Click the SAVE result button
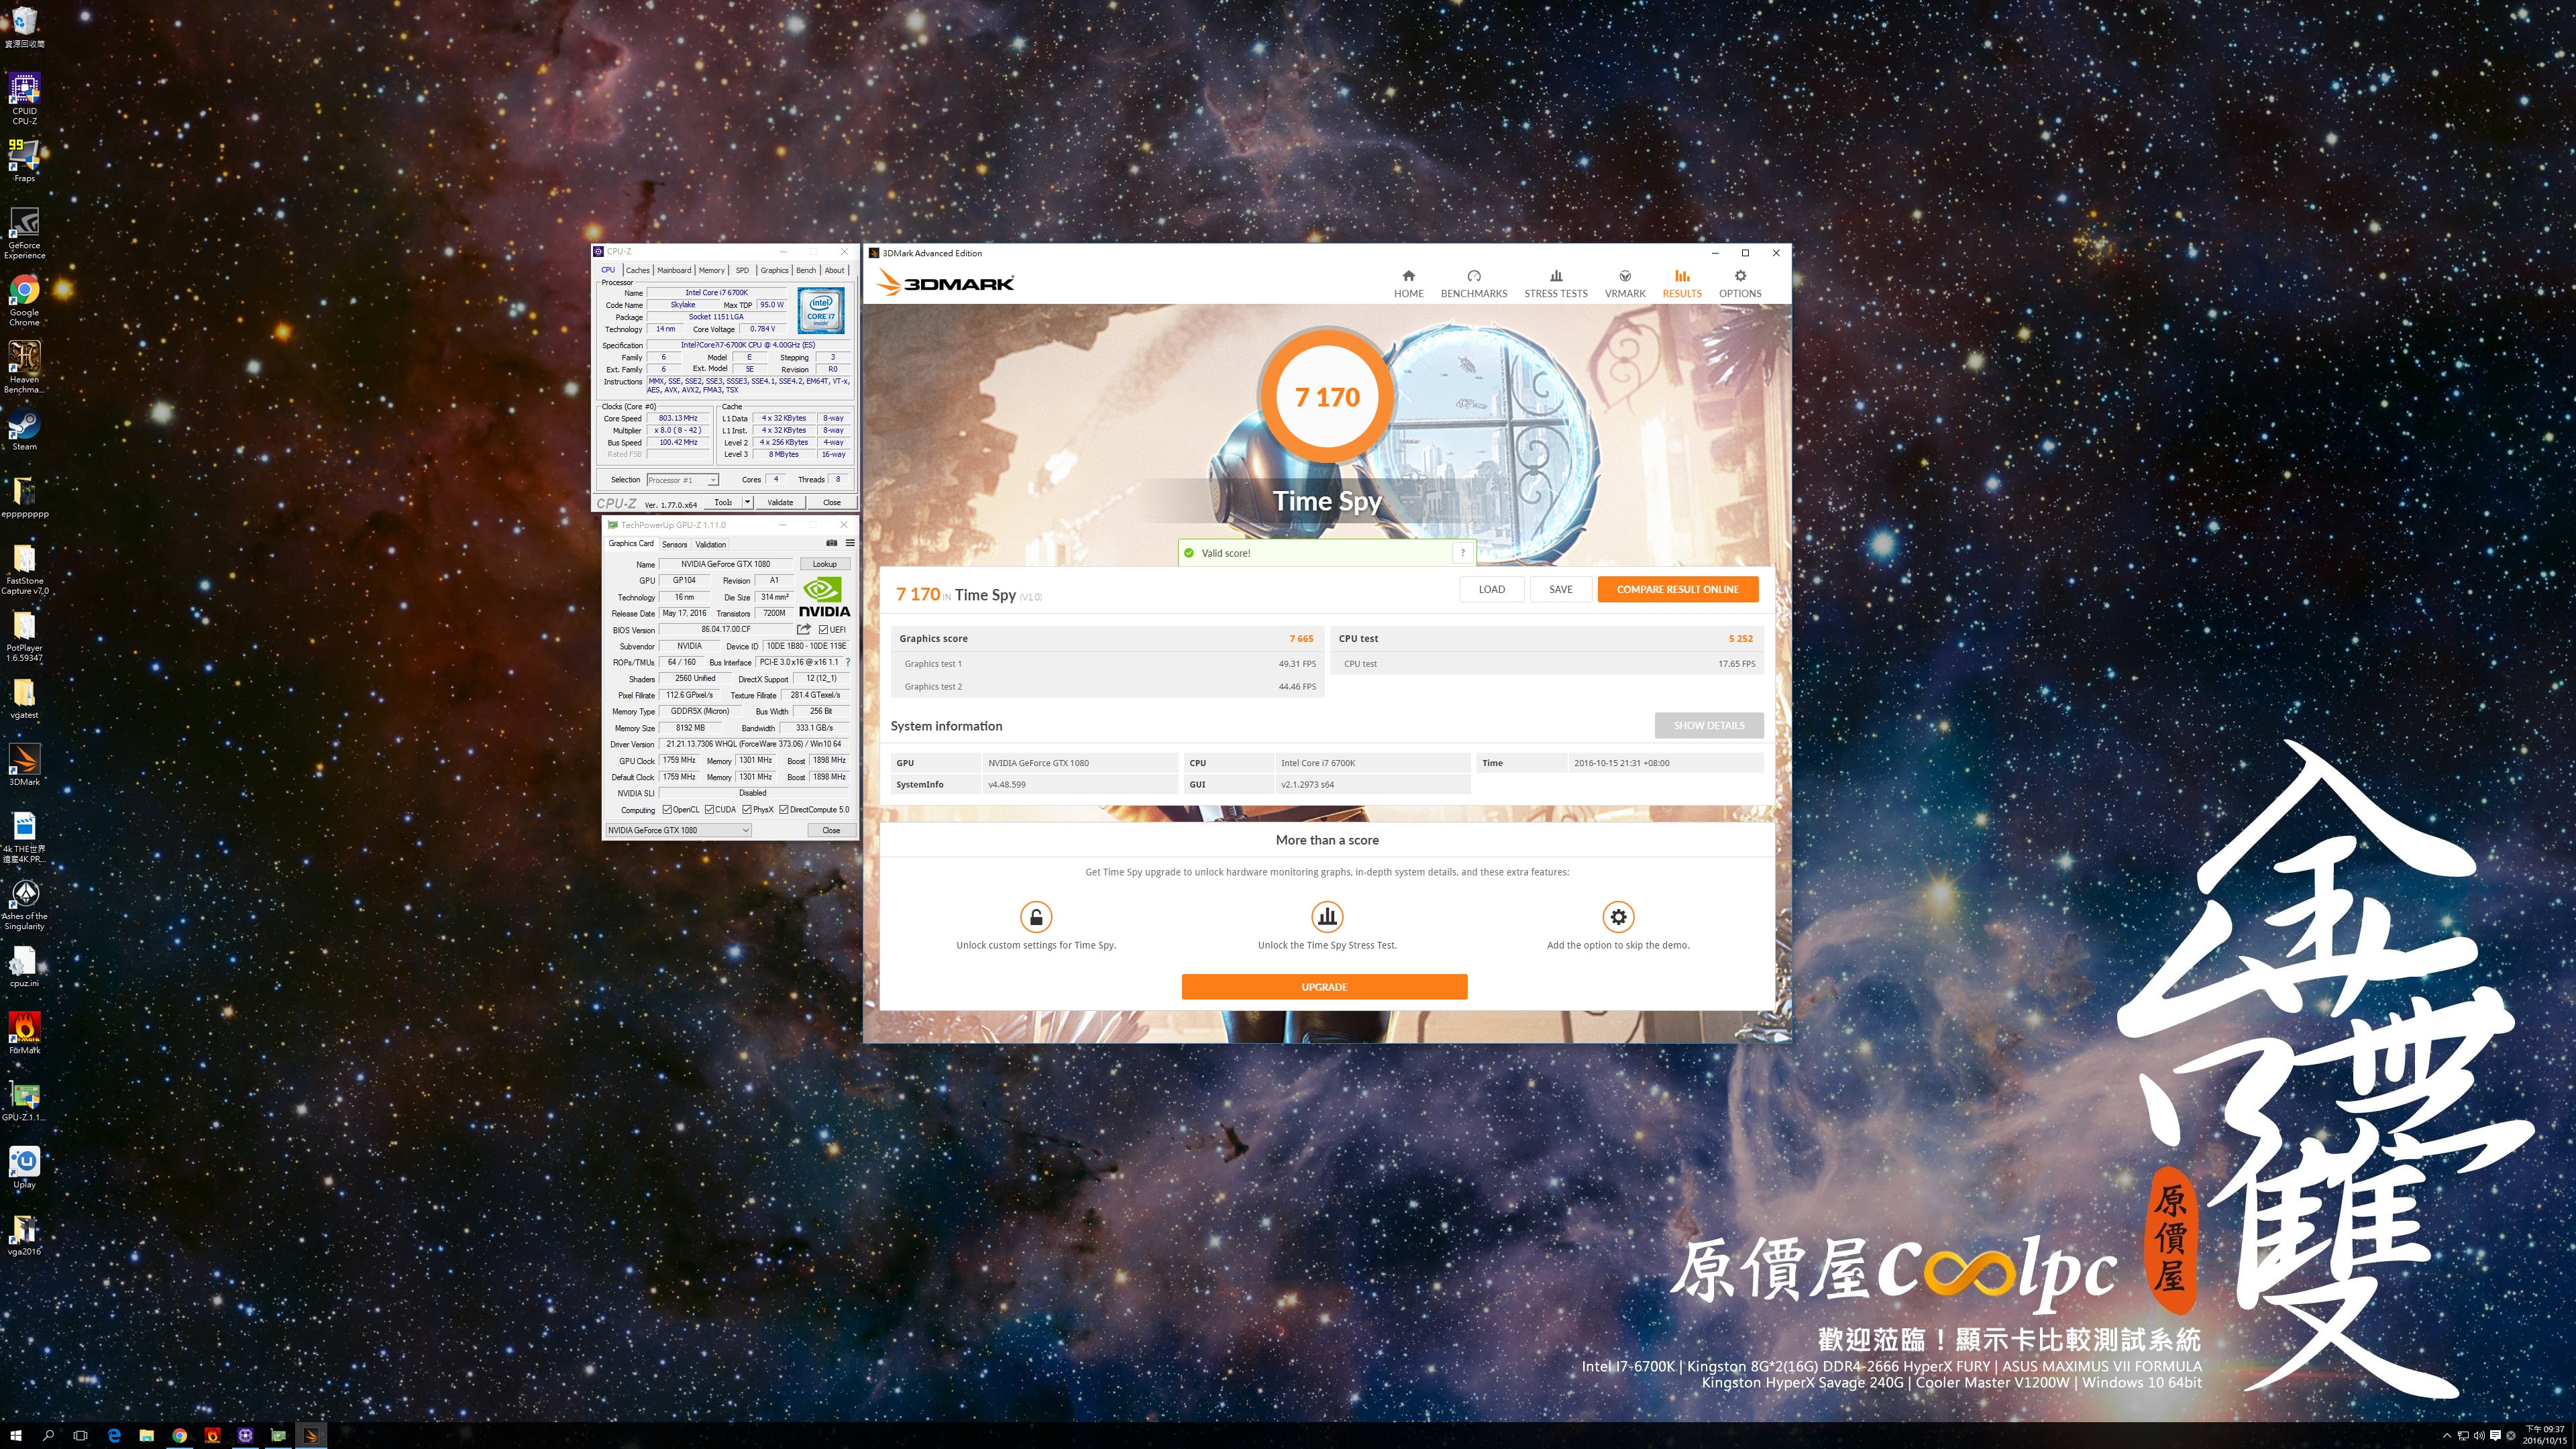 1560,589
